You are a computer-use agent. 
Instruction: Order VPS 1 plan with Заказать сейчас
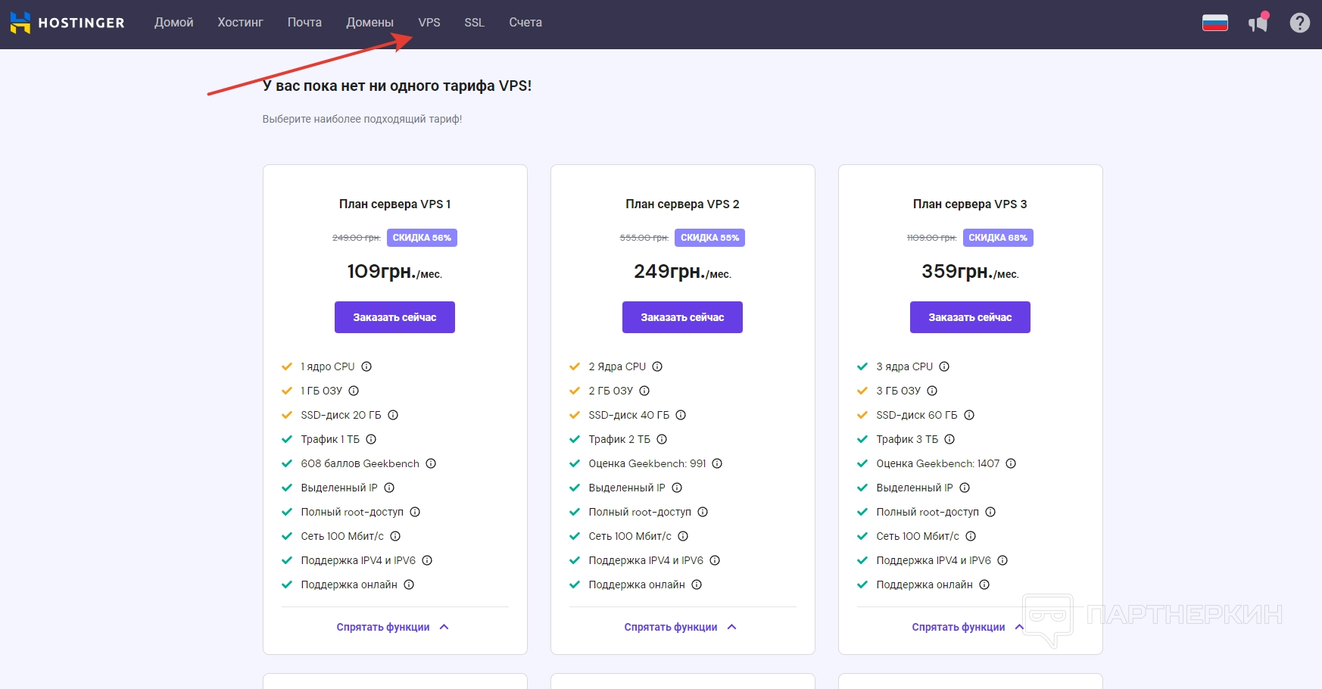[394, 317]
